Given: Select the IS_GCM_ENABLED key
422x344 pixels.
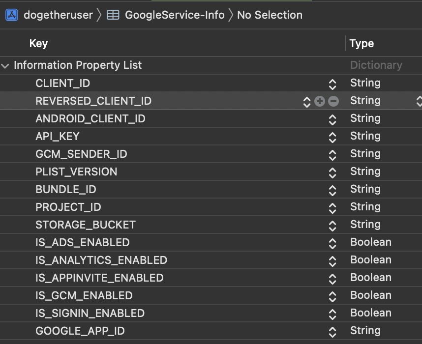Looking at the screenshot, I should 84,296.
